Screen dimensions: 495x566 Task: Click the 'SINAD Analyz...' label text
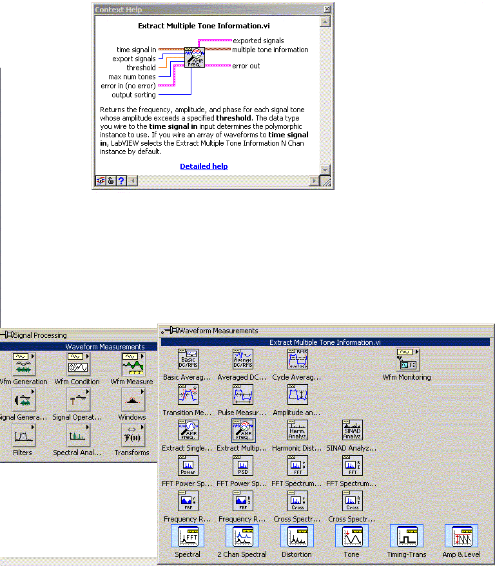(x=351, y=448)
